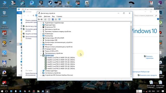166x93 pixels.
Task: Click the show/hide console tree toolbar icon
Action: [45, 19]
